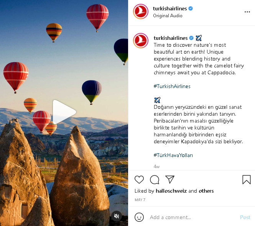This screenshot has width=255, height=226.
Task: Like the post with the heart icon
Action: tap(139, 180)
